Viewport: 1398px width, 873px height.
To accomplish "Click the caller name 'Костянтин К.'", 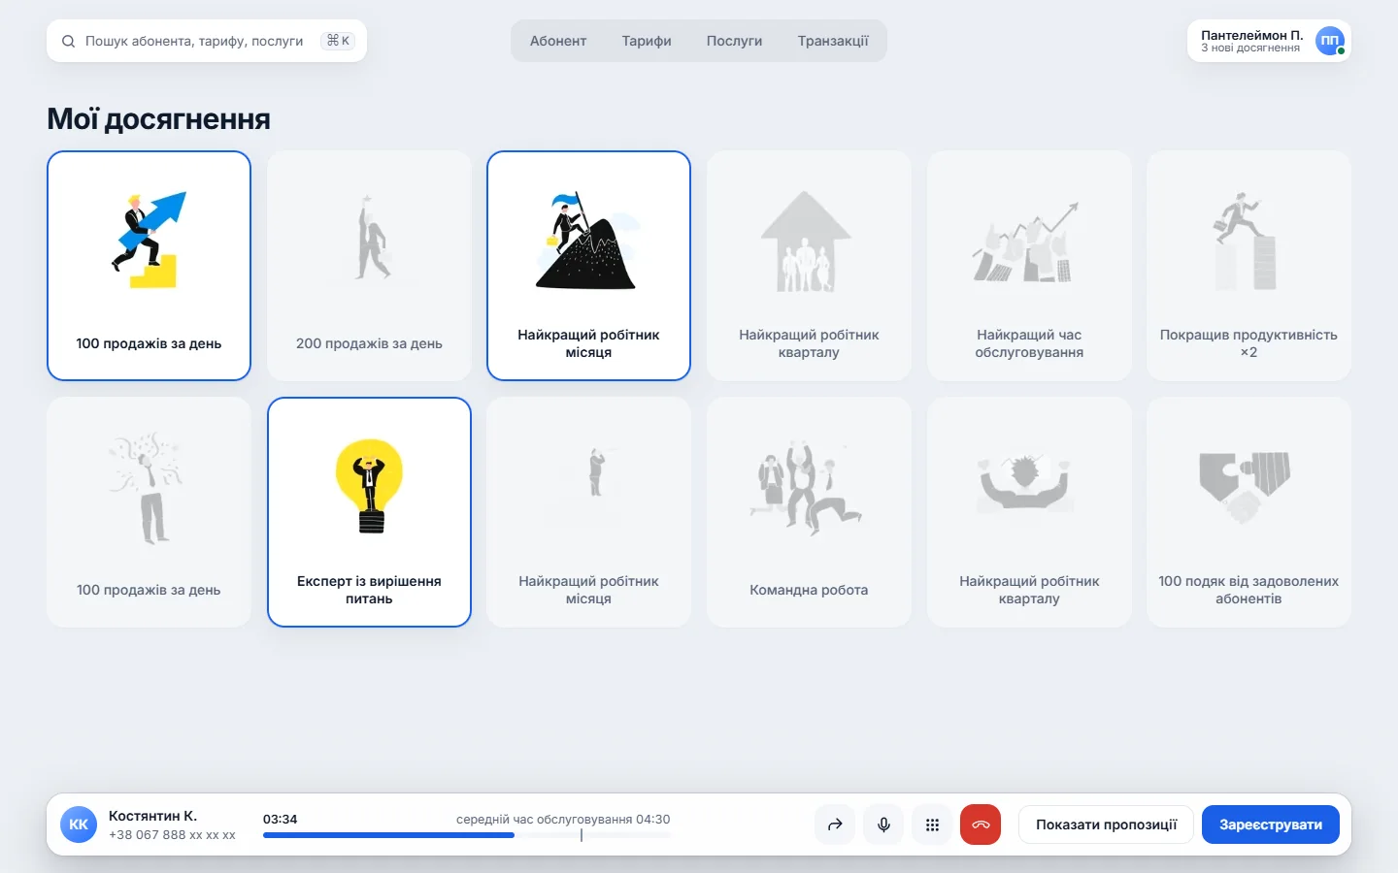I will click(152, 816).
